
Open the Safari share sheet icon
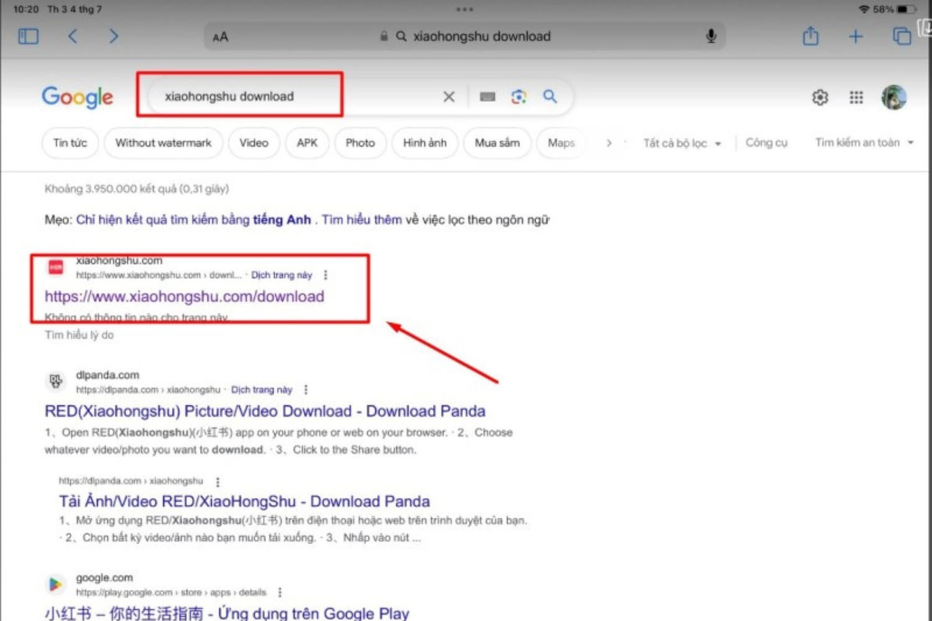click(x=810, y=36)
